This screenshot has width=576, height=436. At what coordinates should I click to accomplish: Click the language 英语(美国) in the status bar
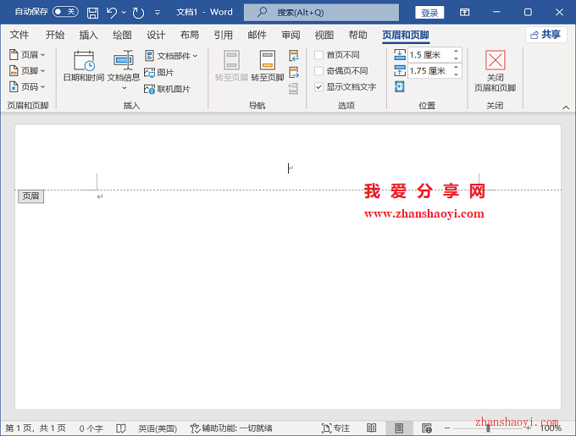(158, 428)
